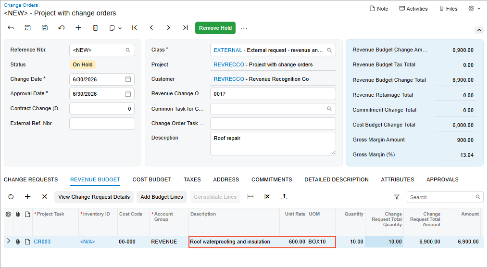Viewport: 488px width, 268px height.
Task: Click the CR003 row attachment paperclip
Action: [x=18, y=242]
